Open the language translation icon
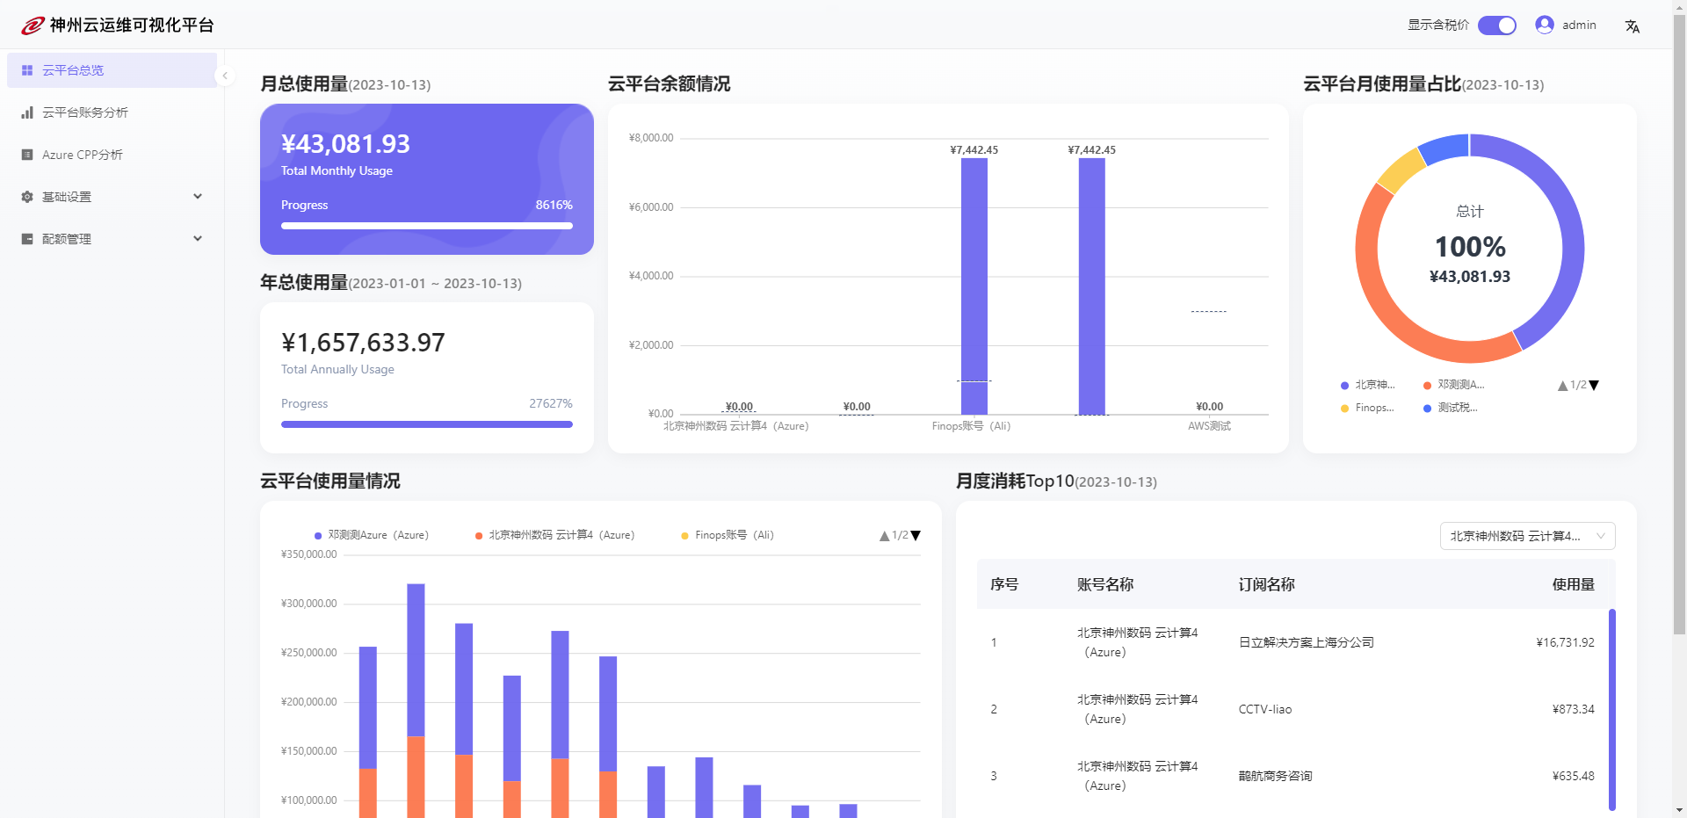This screenshot has width=1687, height=818. click(x=1633, y=26)
